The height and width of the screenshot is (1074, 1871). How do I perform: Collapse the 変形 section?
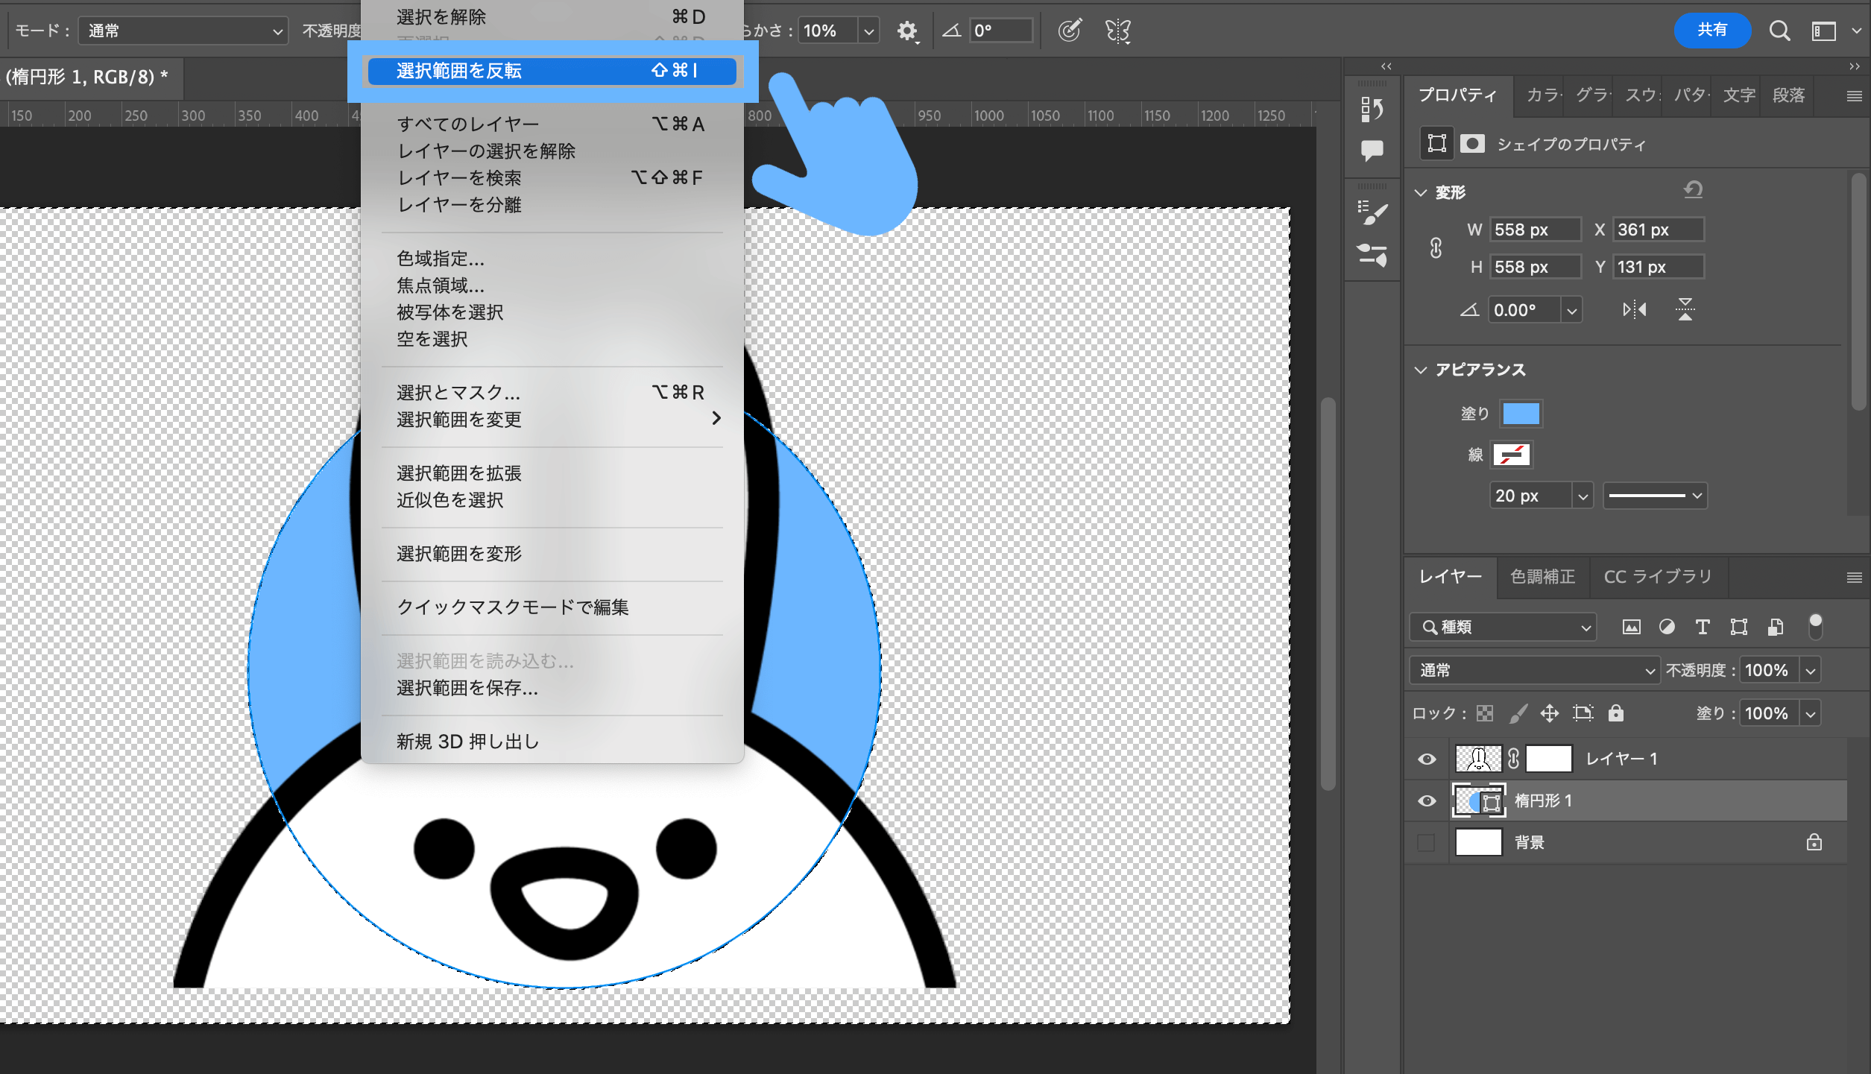pos(1421,192)
